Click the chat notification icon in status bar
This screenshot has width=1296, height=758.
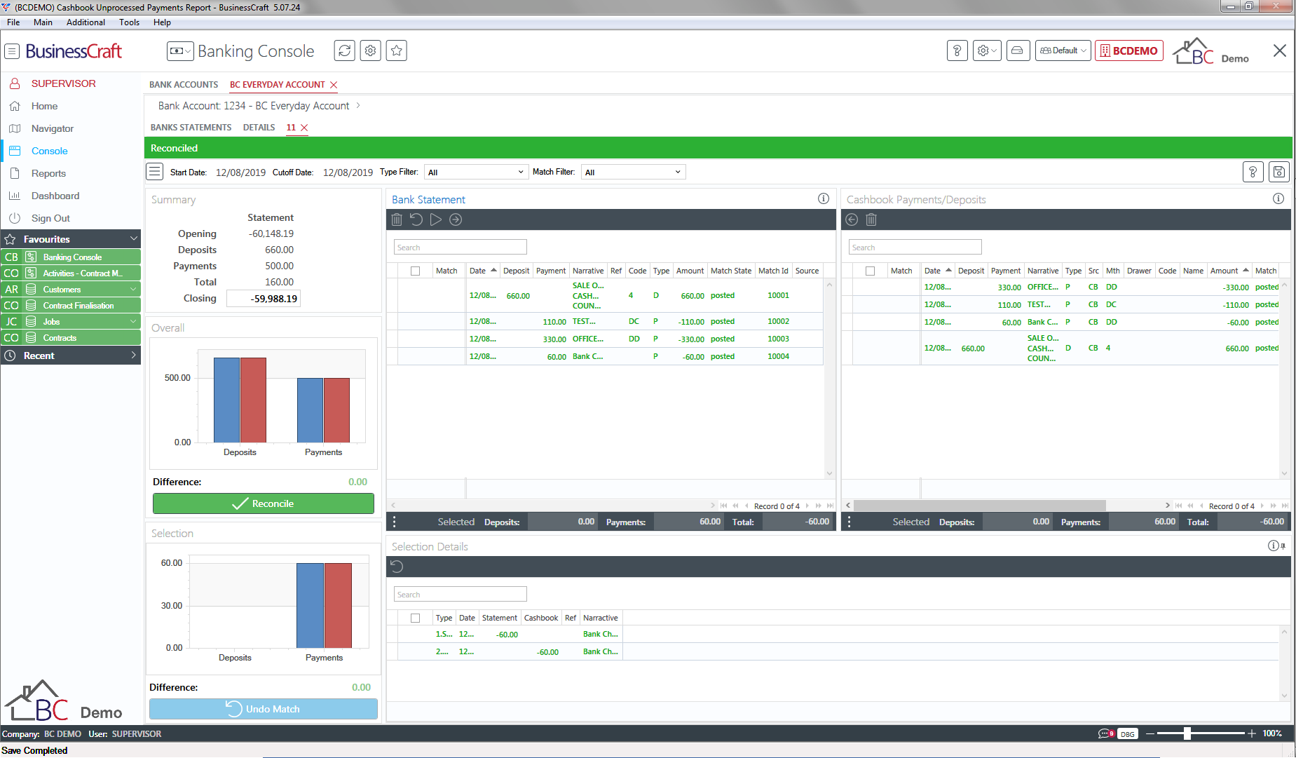click(x=1106, y=733)
